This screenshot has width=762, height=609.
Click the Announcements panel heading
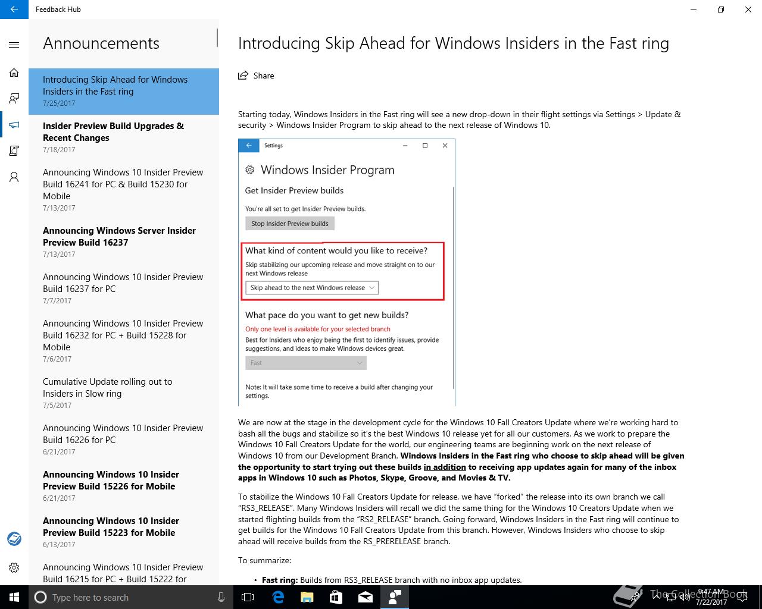click(101, 43)
